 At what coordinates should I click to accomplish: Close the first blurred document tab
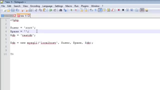point(15,16)
